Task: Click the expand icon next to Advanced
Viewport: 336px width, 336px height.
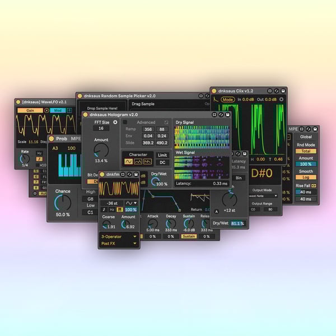Action: click(x=166, y=122)
